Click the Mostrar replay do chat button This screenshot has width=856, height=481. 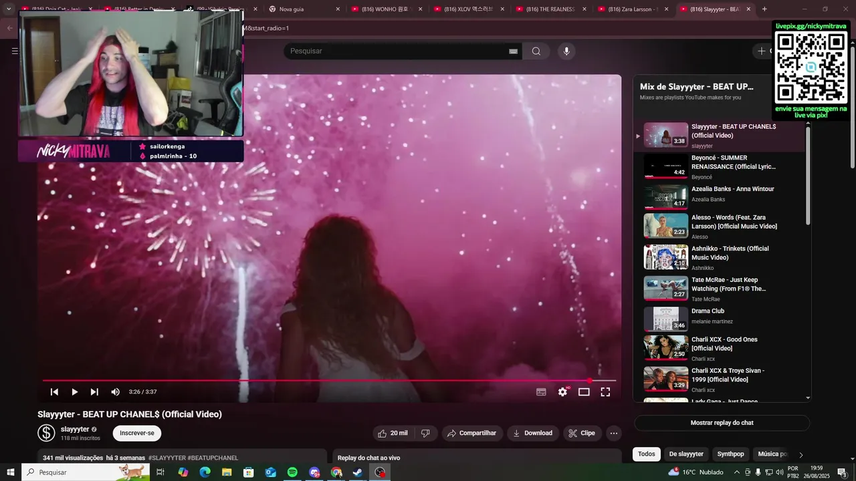tap(722, 423)
